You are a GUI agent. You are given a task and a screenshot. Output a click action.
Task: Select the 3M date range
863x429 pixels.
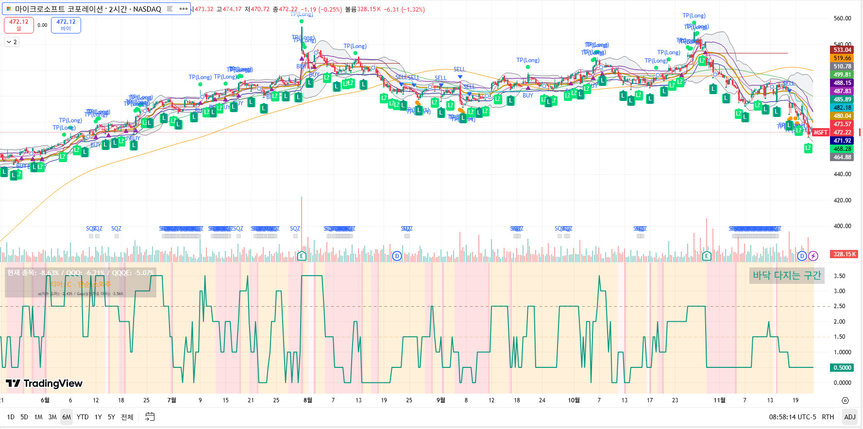[52, 417]
